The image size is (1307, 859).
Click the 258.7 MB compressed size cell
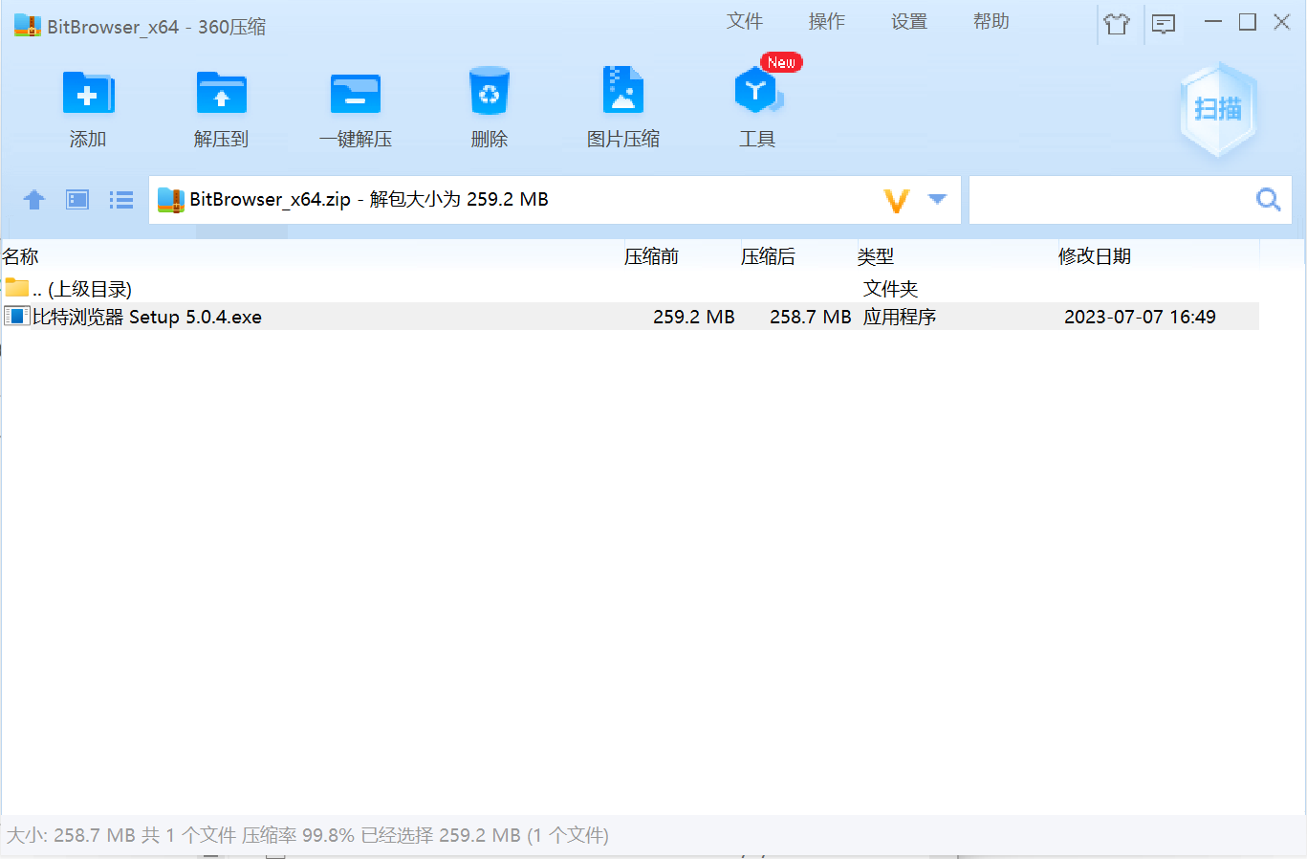click(811, 317)
